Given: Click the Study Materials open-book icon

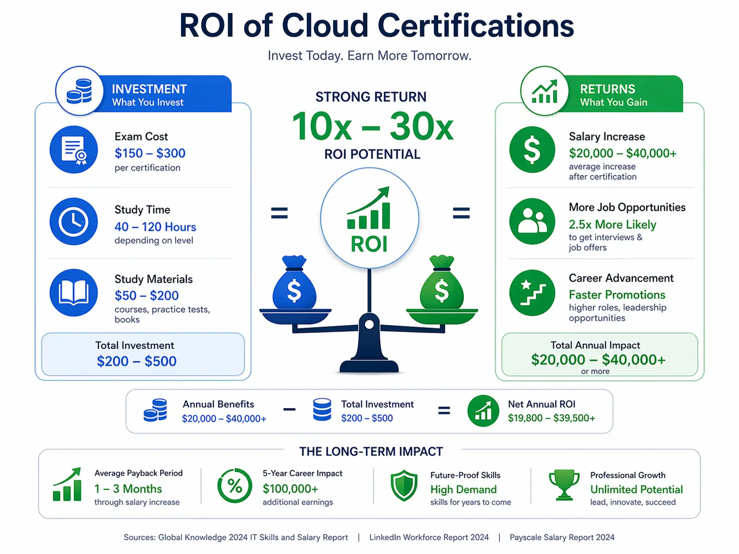Looking at the screenshot, I should 73,293.
